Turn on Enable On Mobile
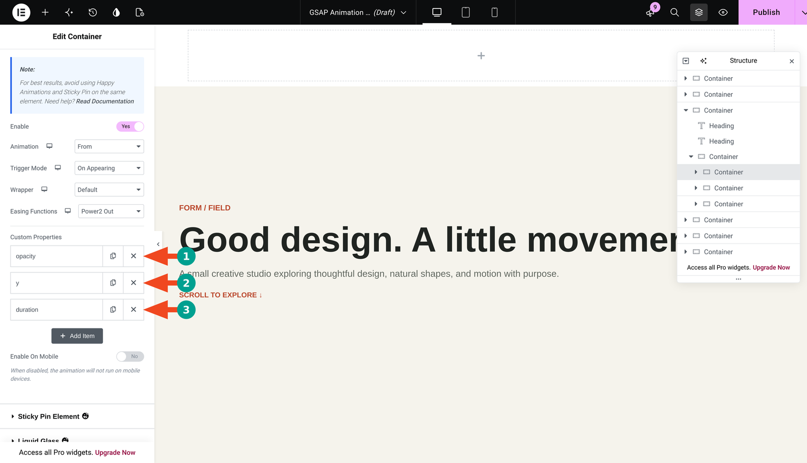The width and height of the screenshot is (807, 463). tap(130, 357)
